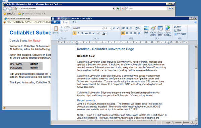Open the Paste options arrow below 貼り付け

click(x=56, y=35)
